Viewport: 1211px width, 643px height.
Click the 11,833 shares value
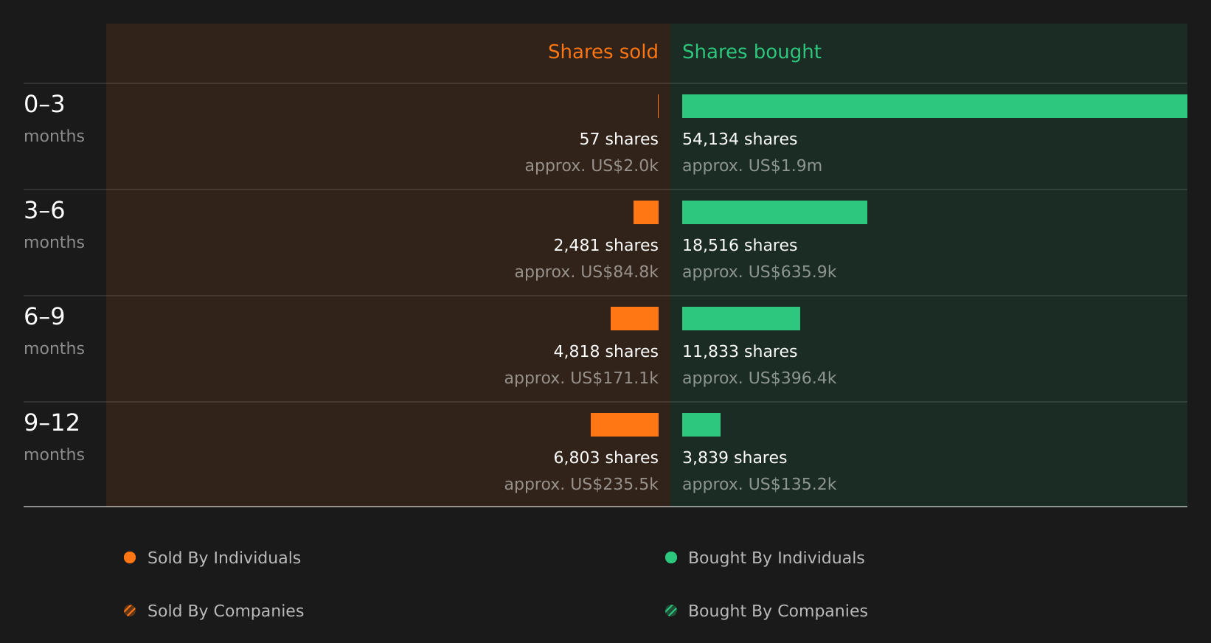(x=740, y=352)
